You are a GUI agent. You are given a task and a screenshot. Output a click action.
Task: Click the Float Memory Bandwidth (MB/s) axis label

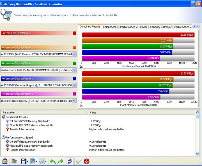(x=139, y=105)
